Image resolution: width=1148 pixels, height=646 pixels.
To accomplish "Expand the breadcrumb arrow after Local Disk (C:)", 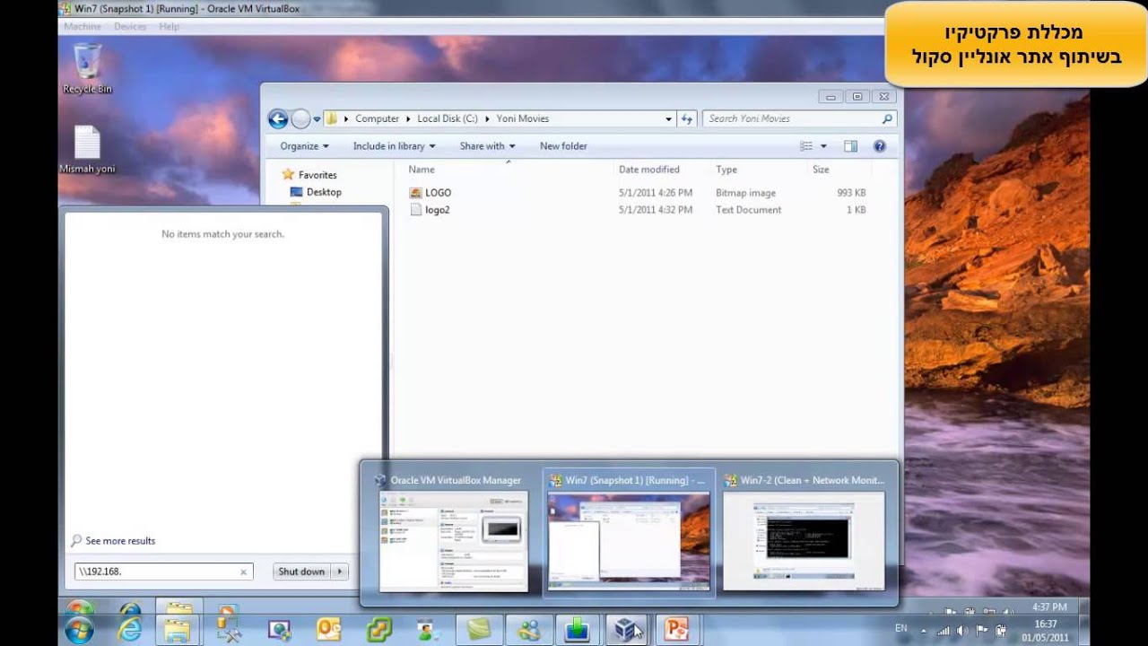I will 487,118.
